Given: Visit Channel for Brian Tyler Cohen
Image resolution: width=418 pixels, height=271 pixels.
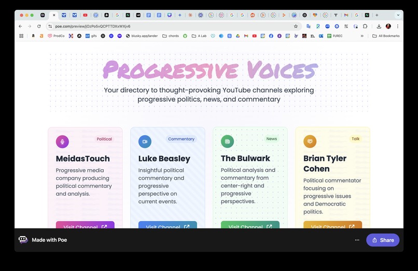Looking at the screenshot, I should coord(332,225).
